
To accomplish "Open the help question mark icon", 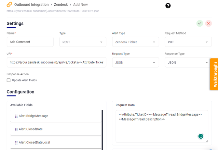I will (x=168, y=6).
